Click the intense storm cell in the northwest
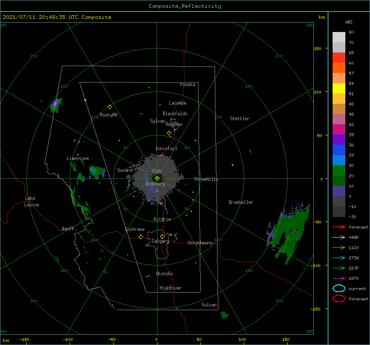Image resolution: width=370 pixels, height=345 pixels. click(x=55, y=103)
